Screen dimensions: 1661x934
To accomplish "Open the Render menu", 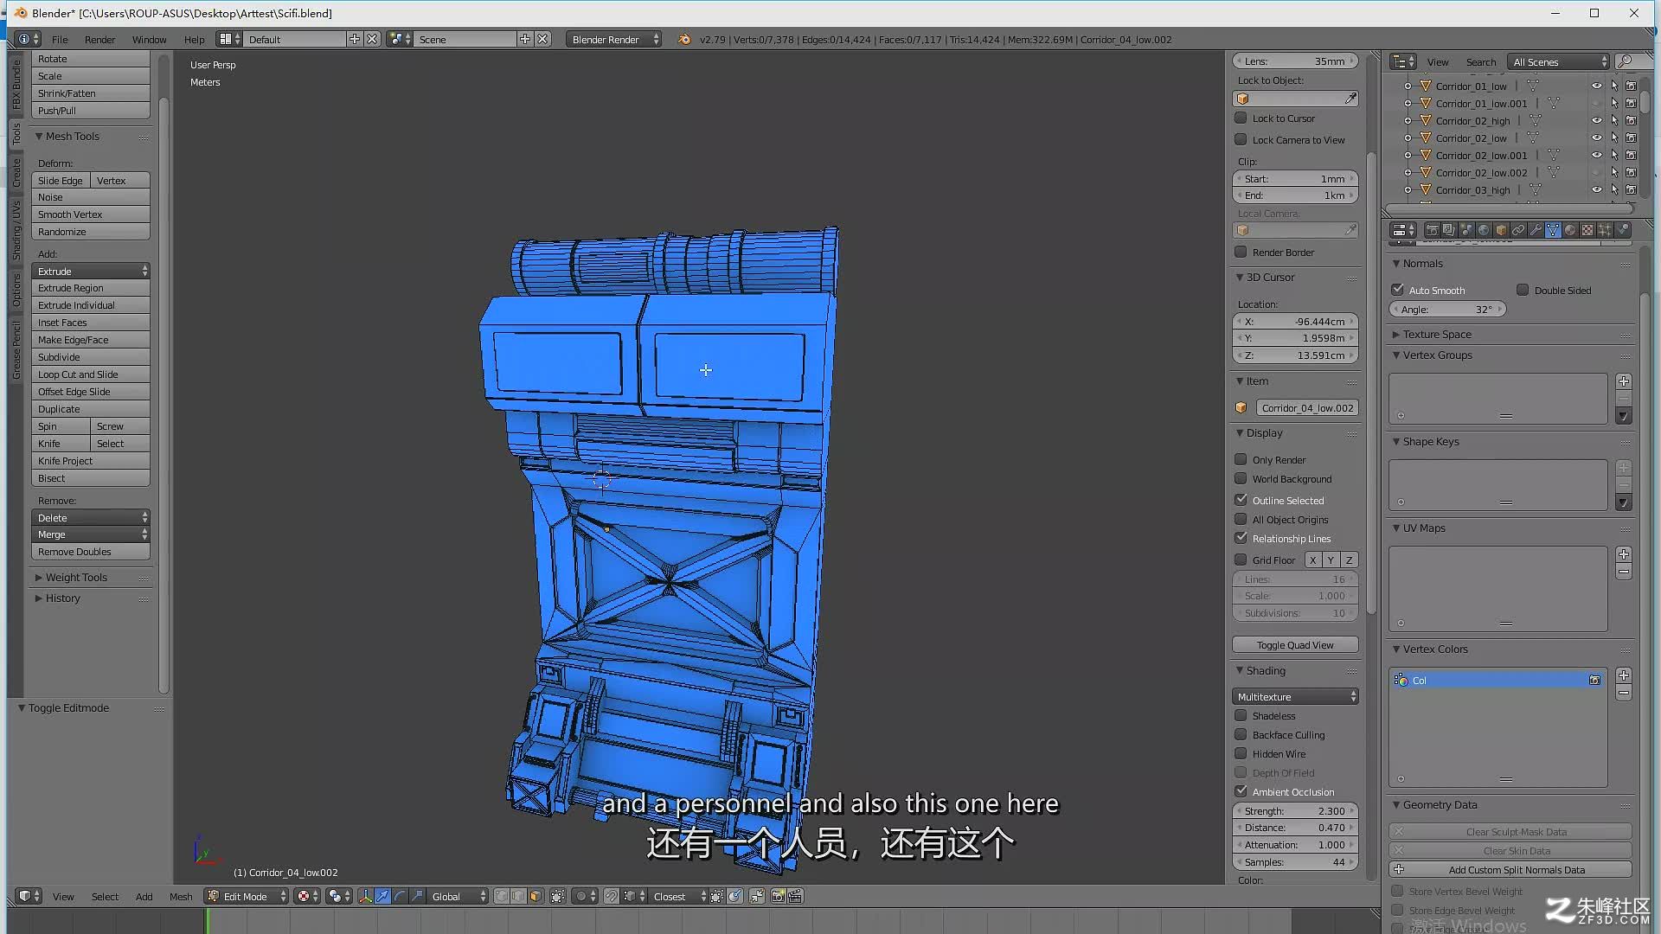I will [x=99, y=40].
